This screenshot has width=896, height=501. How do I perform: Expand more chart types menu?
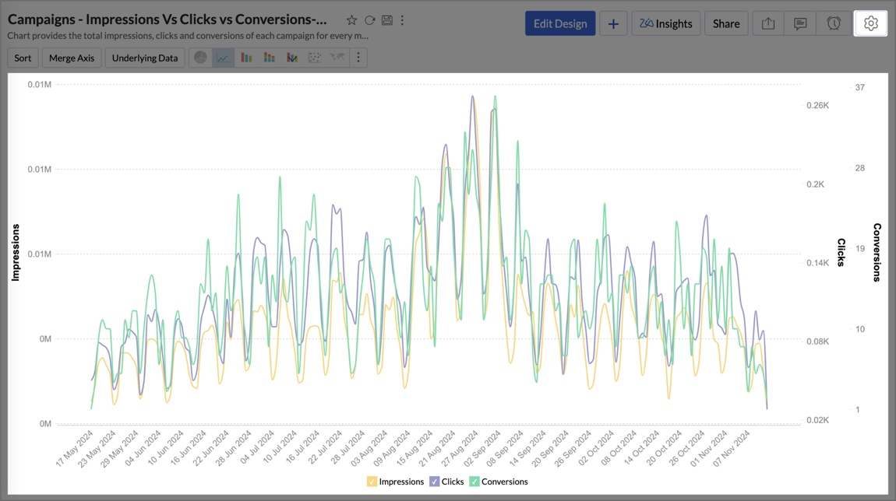(x=358, y=58)
